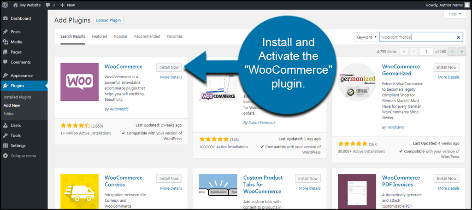
Task: Open Custom Product Tabs for WooCommerce title
Action: [263, 184]
